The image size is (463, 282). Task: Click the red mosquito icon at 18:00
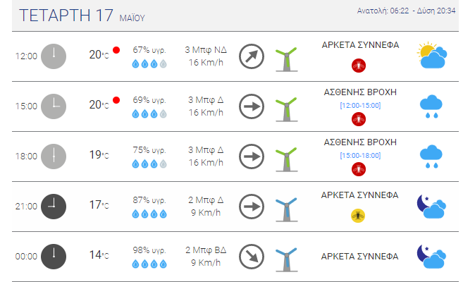click(x=359, y=169)
